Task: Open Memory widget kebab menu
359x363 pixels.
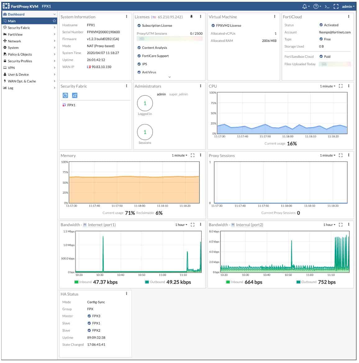Action: (201, 155)
